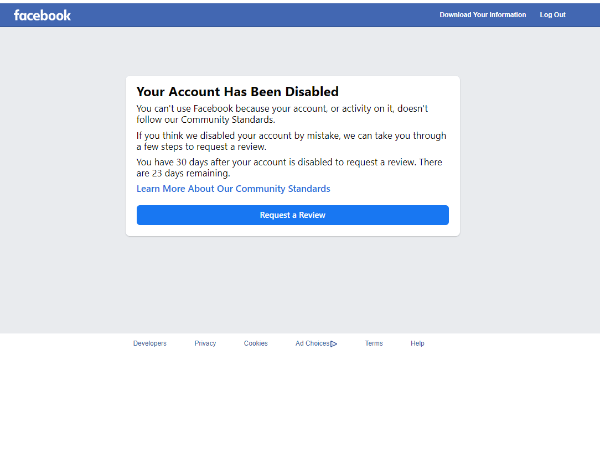This screenshot has height=459, width=600.
Task: Click the 'request a review' explanation paragraph
Action: tap(291, 141)
